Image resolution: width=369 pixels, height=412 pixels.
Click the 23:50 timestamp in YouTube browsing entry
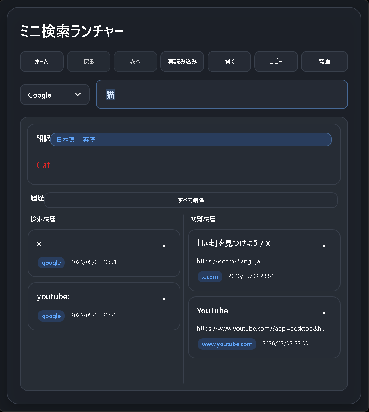(285, 344)
